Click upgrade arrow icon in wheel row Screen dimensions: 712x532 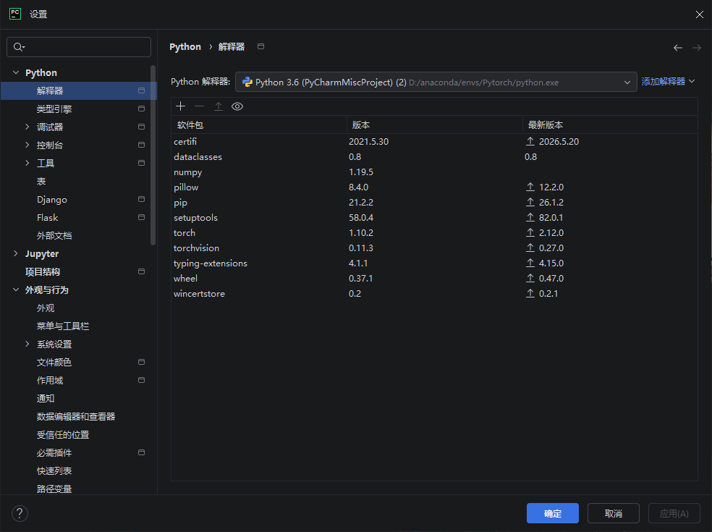tap(530, 278)
